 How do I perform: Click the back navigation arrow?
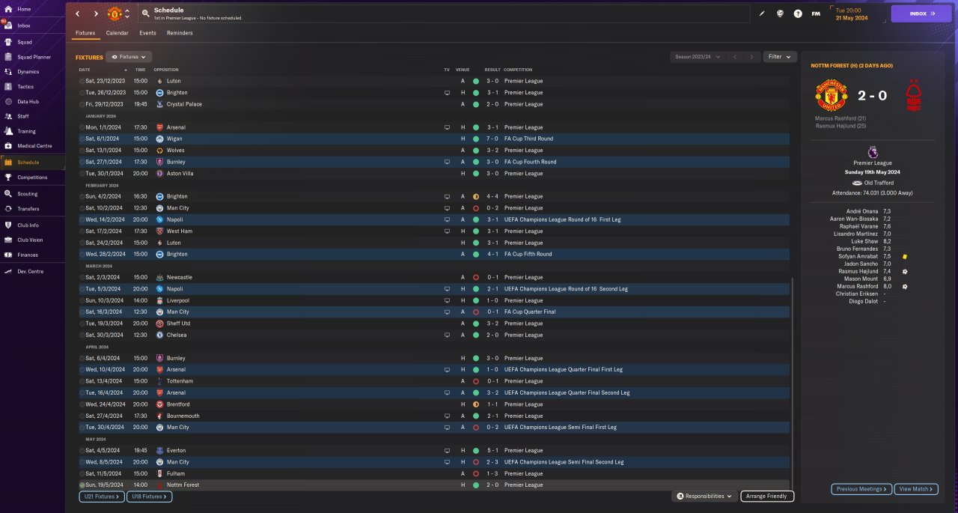coord(77,13)
